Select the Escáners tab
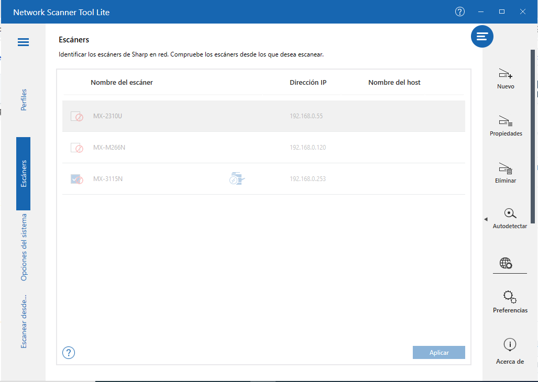Screen dimensions: 538x382 [24, 174]
